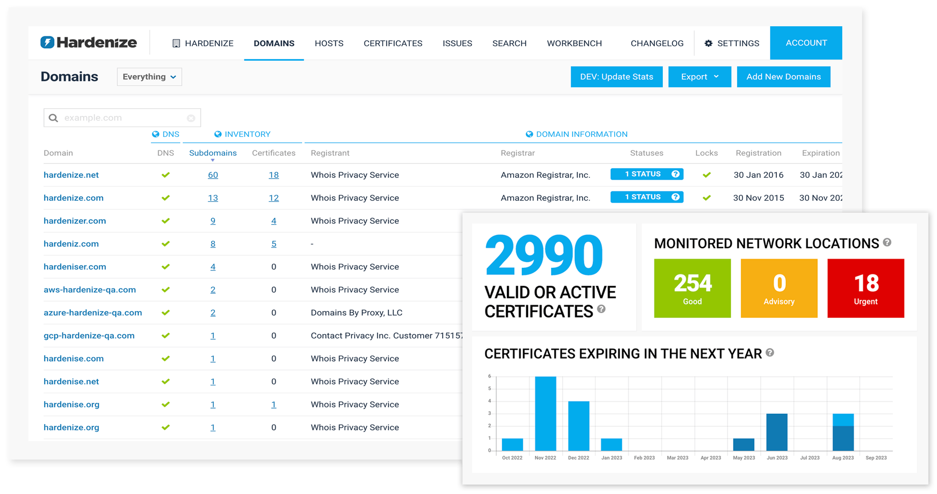Click the globe icon beside DOMAIN INFORMATION
Image resolution: width=937 pixels, height=494 pixels.
click(529, 134)
